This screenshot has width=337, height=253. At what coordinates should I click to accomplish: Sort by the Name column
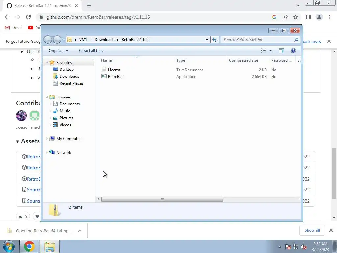click(136, 60)
